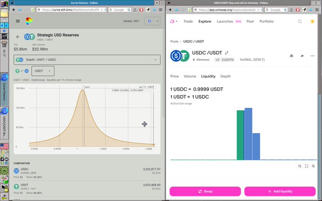Open the Explore tab on Uniswap
This screenshot has height=201, width=322.
click(x=205, y=21)
